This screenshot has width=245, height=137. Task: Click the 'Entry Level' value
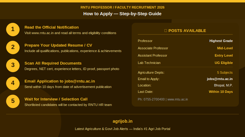tap(224, 55)
